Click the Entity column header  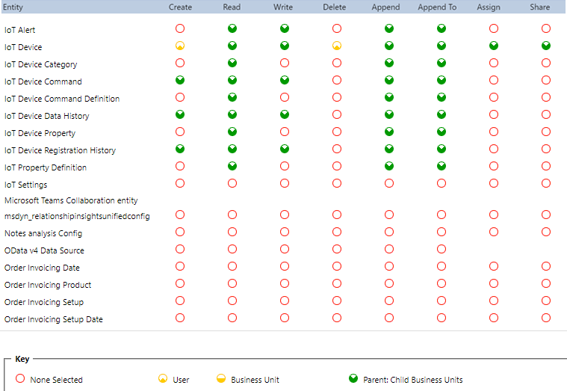tap(13, 7)
